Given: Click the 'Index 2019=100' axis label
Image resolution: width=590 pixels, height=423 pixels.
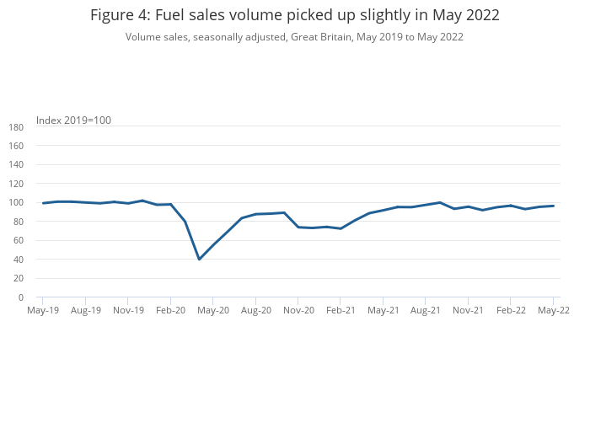Looking at the screenshot, I should tap(73, 120).
